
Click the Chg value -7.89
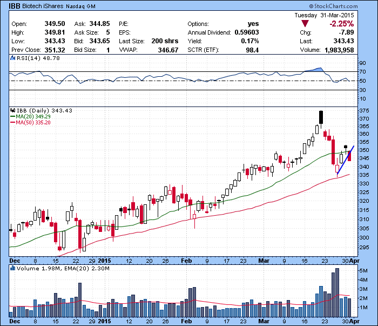(x=346, y=32)
